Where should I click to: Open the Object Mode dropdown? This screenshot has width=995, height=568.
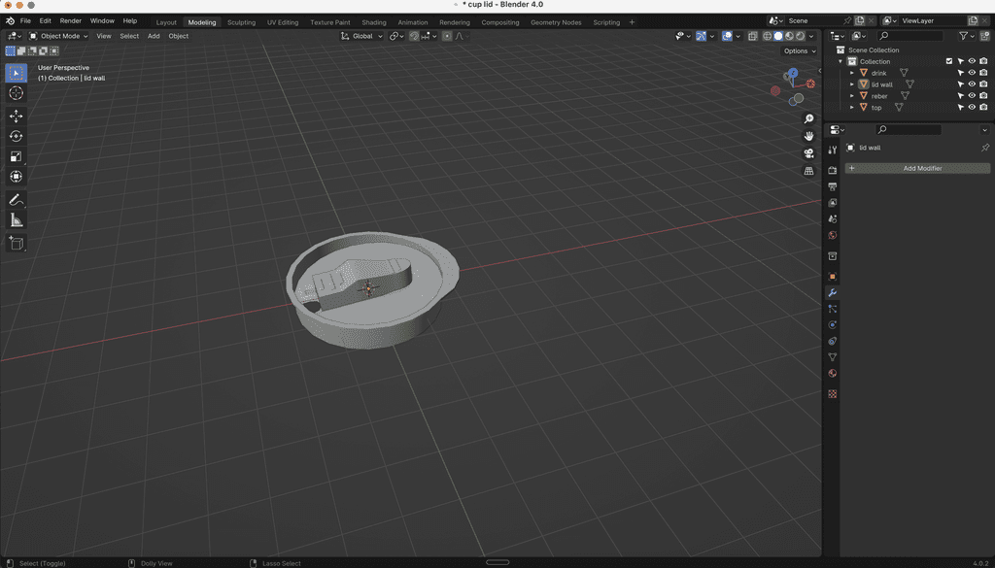click(58, 36)
